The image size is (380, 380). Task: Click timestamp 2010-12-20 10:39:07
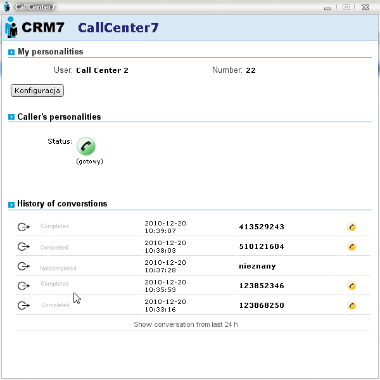coord(165,227)
